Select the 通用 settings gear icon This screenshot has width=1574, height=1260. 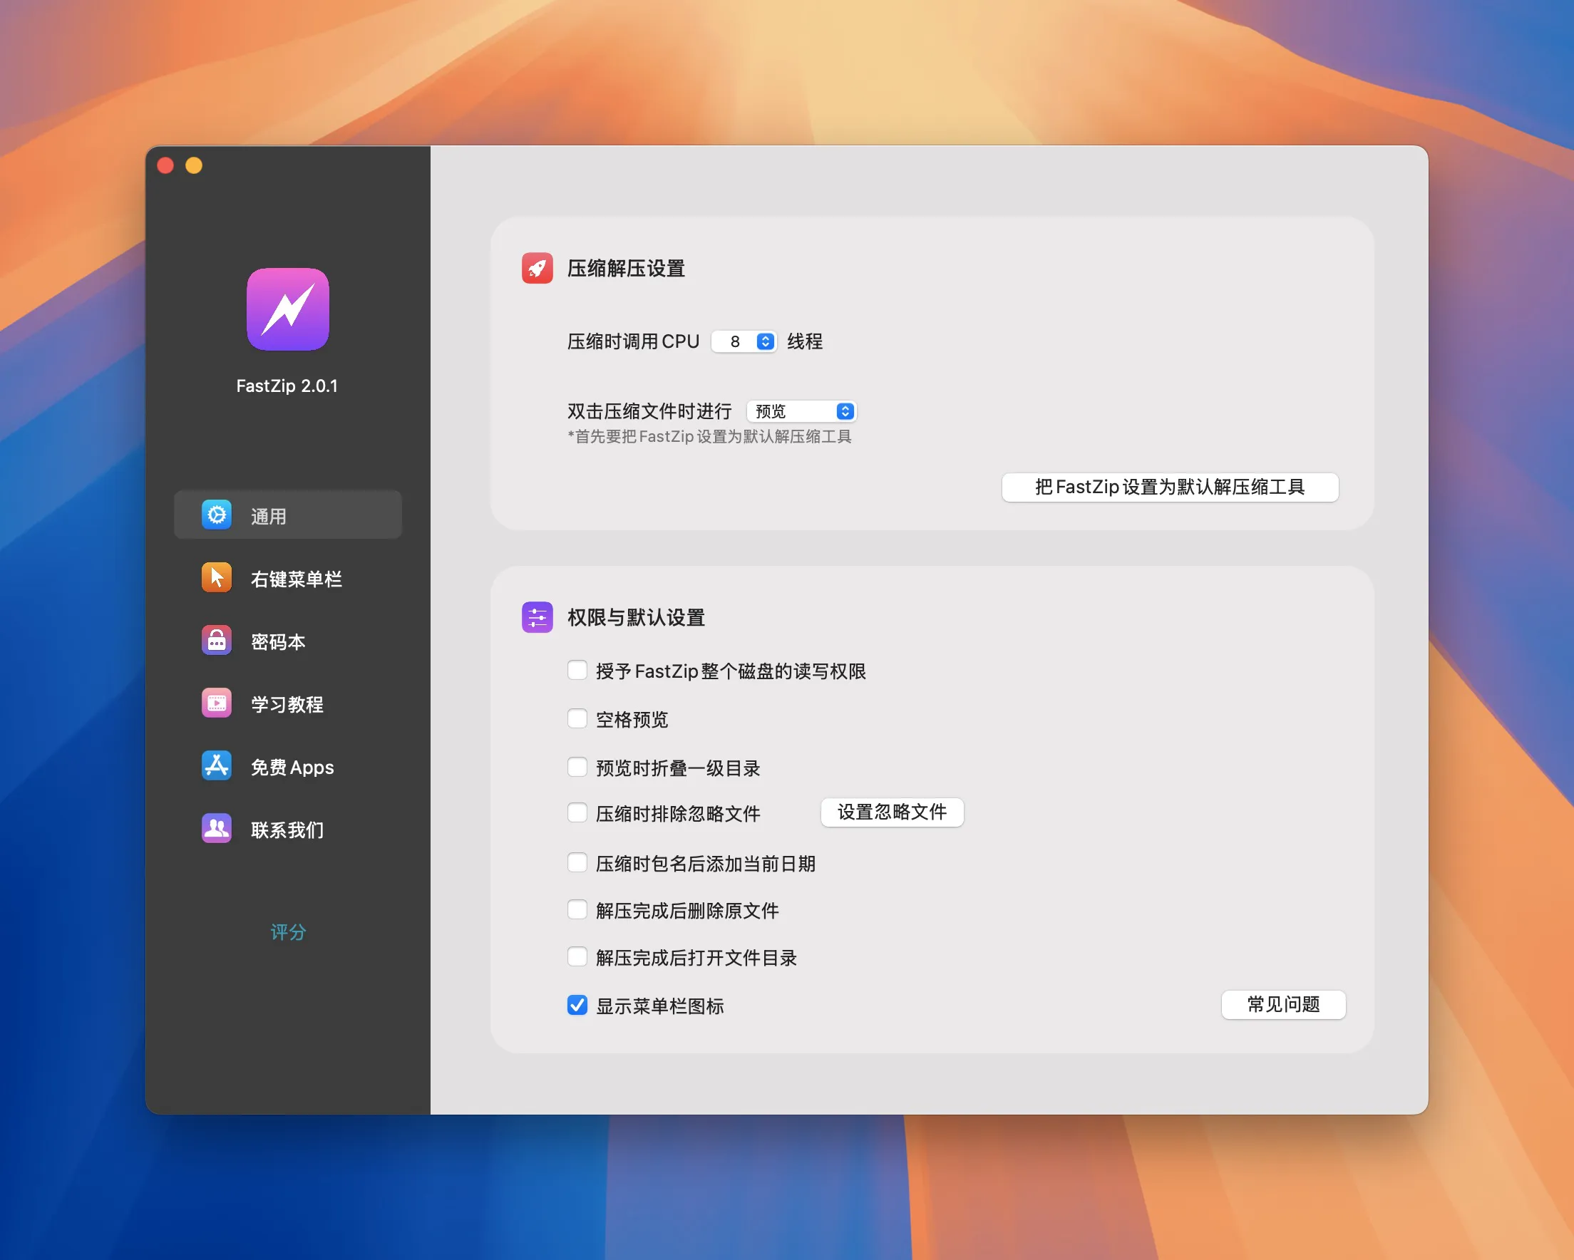point(216,515)
